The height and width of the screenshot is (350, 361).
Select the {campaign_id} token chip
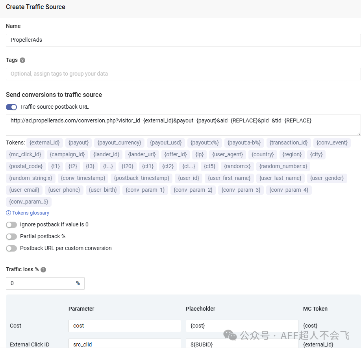tap(67, 154)
